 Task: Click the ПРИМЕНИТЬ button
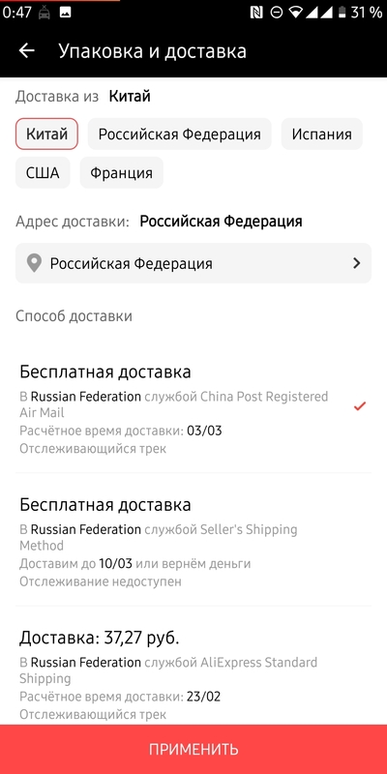tap(193, 749)
